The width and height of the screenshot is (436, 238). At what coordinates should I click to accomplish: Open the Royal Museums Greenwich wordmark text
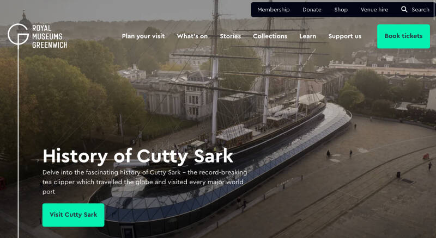tap(50, 36)
